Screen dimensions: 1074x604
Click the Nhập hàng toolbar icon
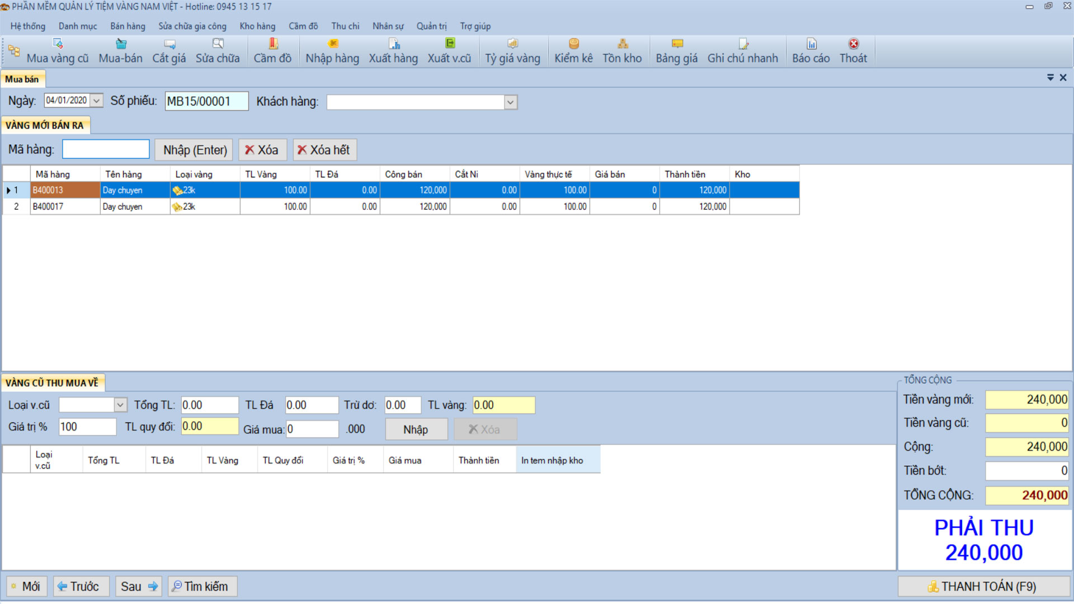click(333, 44)
